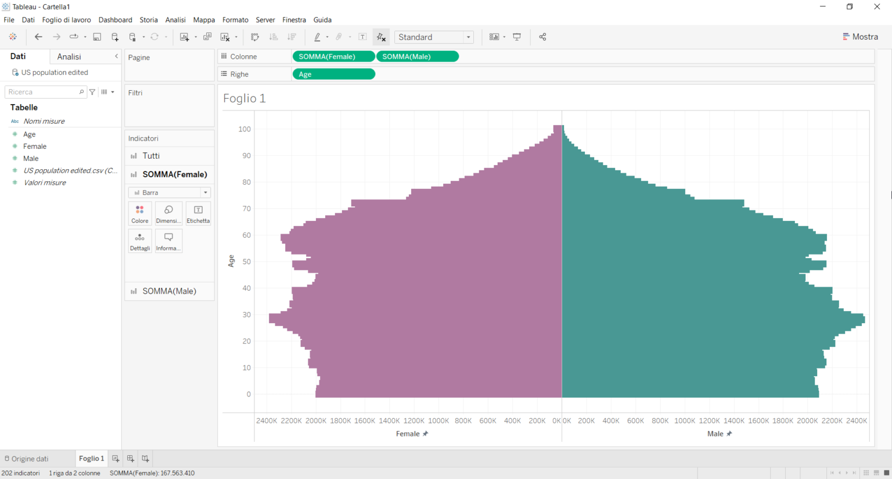This screenshot has height=479, width=892.
Task: Open the Mostra dropdown panel
Action: pos(860,36)
